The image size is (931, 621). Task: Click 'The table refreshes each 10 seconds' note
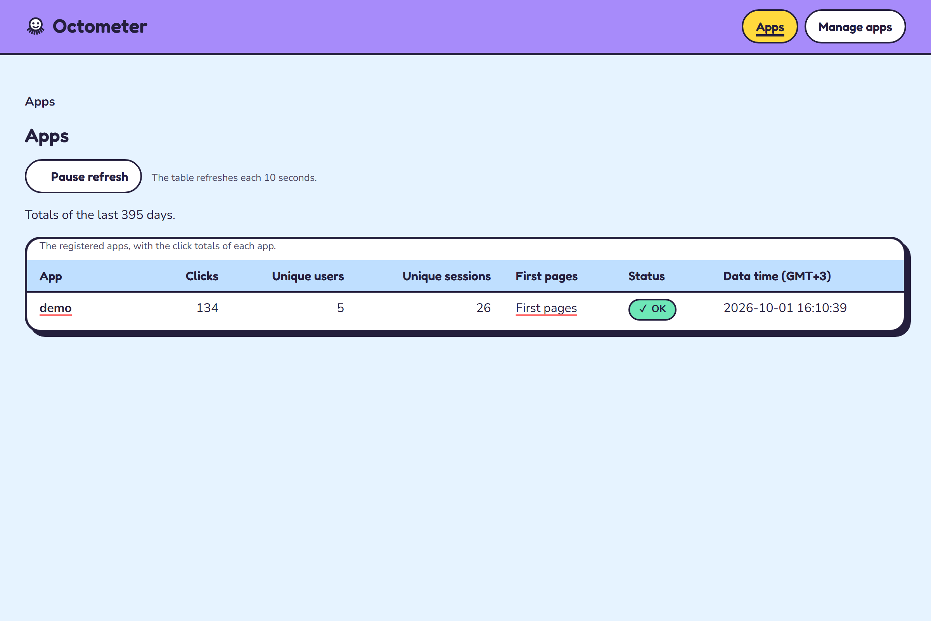[234, 177]
